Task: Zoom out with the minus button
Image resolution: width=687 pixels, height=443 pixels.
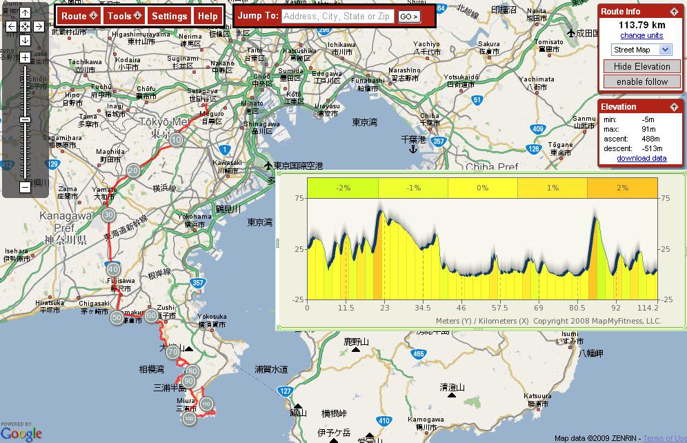Action: [25, 186]
